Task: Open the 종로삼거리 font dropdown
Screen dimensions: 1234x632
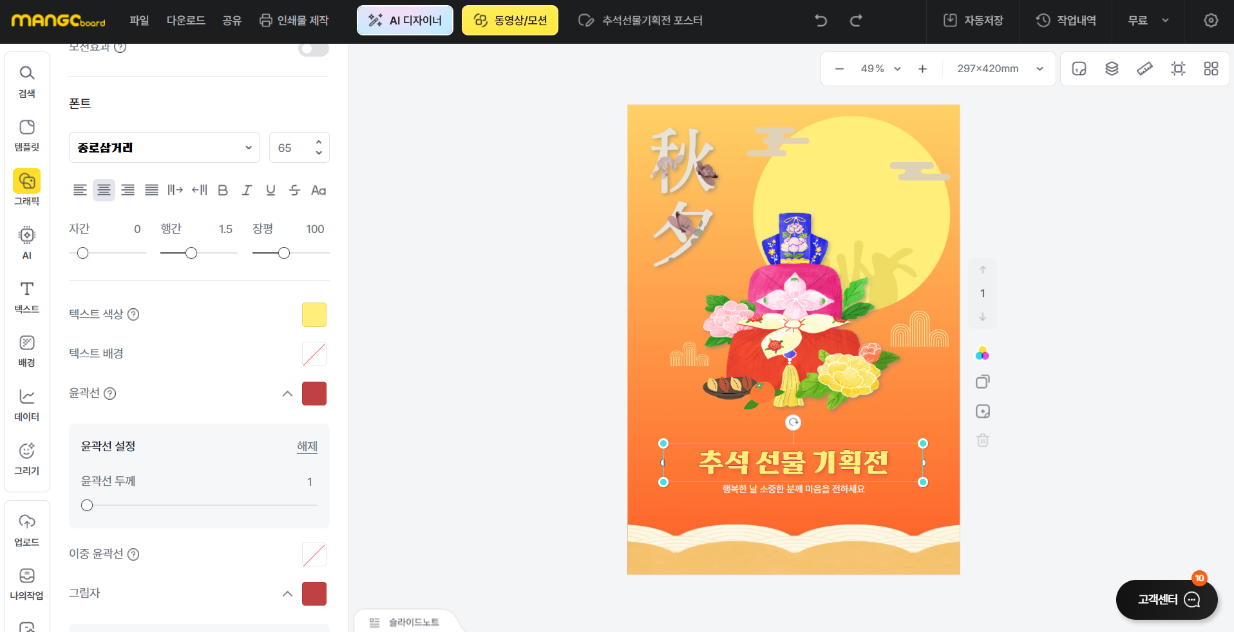Action: (x=164, y=147)
